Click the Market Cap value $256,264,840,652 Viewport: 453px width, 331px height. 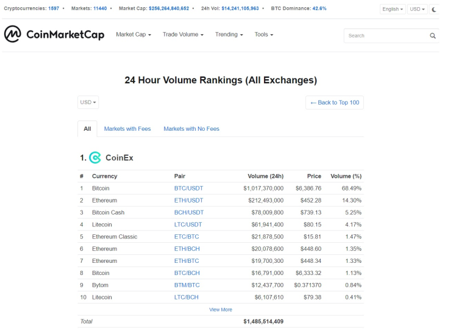click(x=169, y=9)
